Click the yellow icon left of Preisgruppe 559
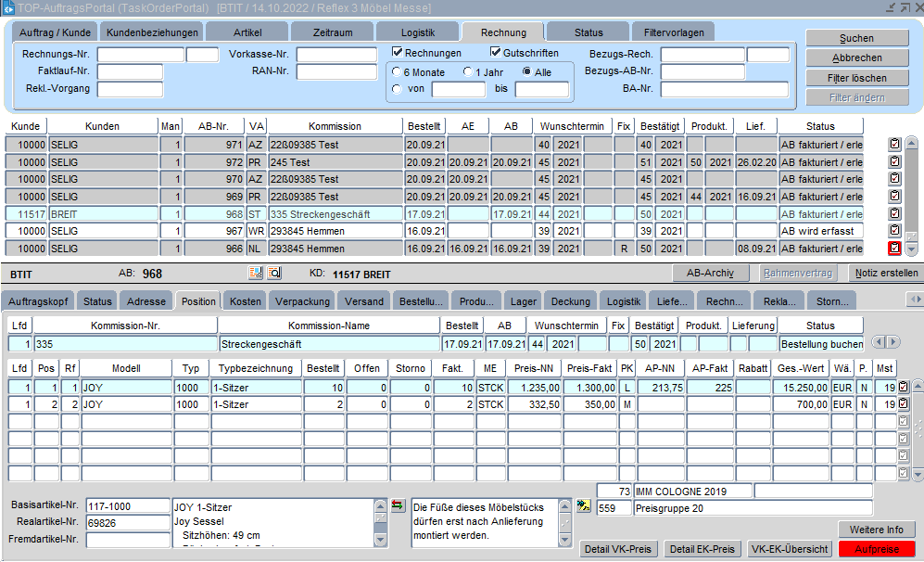The width and height of the screenshot is (924, 562). click(584, 507)
